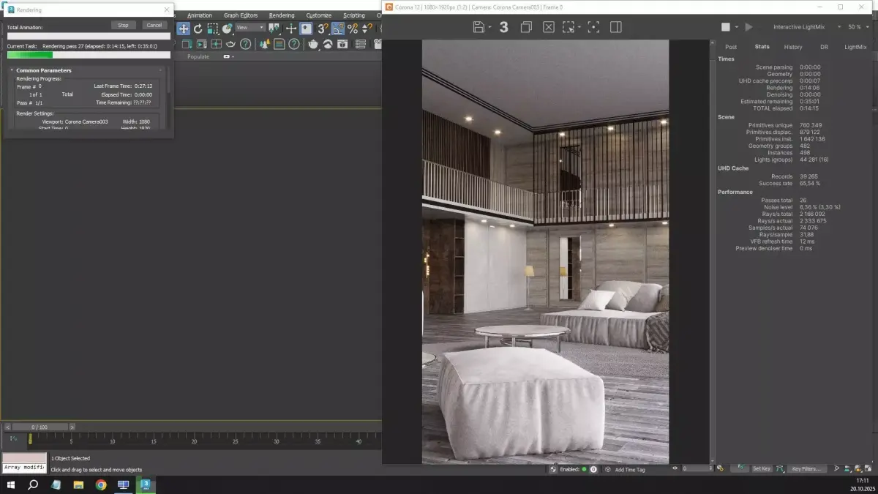This screenshot has width=878, height=494.
Task: Open the Rendered Frame Window icon
Action: (x=328, y=44)
